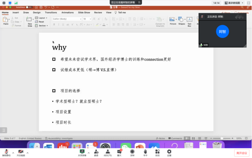Click Notes in the status bar
The height and width of the screenshot is (158, 252).
(x=160, y=138)
